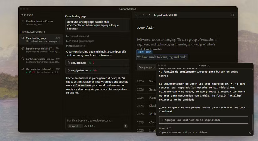The height and width of the screenshot is (141, 258).
Task: Click the checkmark icon of Experimentos de MNIST
Action: coord(23,49)
